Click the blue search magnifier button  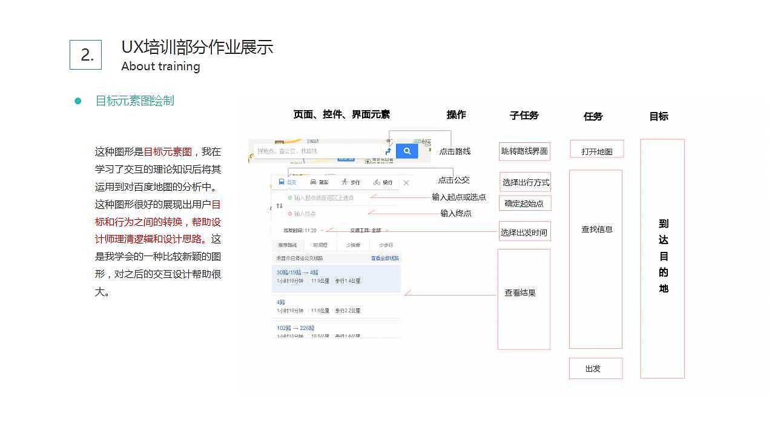pos(407,151)
